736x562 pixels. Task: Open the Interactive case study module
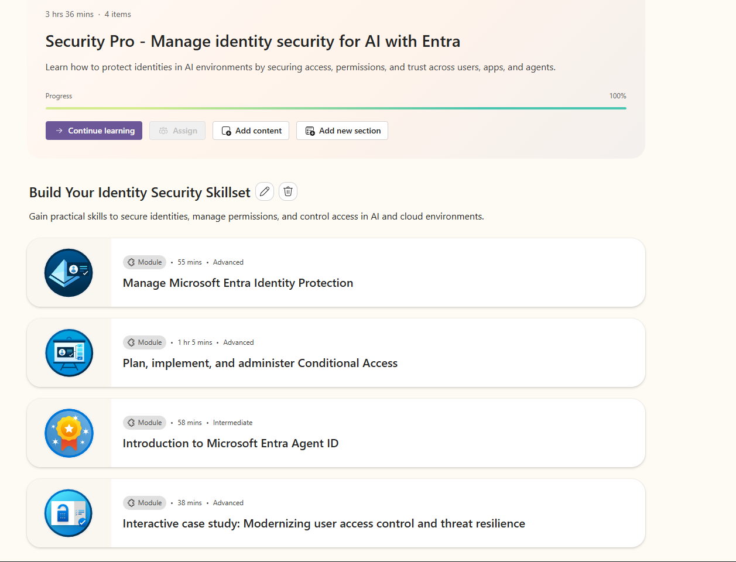click(x=324, y=523)
